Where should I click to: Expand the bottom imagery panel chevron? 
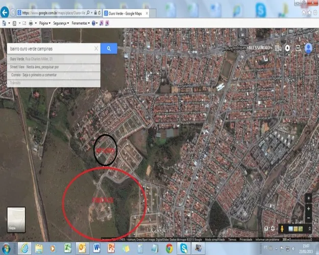(x=309, y=229)
